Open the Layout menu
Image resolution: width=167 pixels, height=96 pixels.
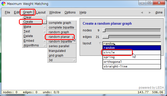click(x=41, y=12)
